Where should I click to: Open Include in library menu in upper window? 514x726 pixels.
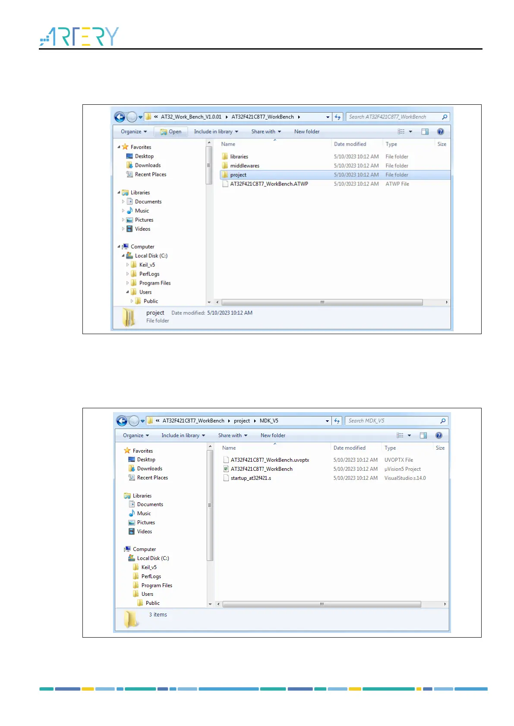pyautogui.click(x=216, y=131)
